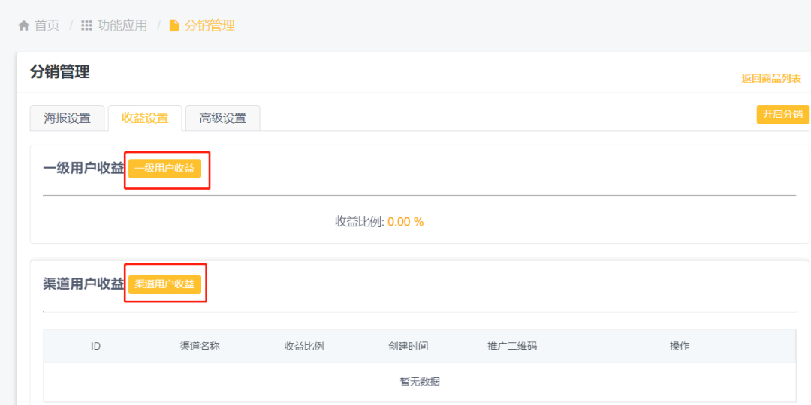Open the 功能应用 breadcrumb link
811x405 pixels.
(x=122, y=25)
